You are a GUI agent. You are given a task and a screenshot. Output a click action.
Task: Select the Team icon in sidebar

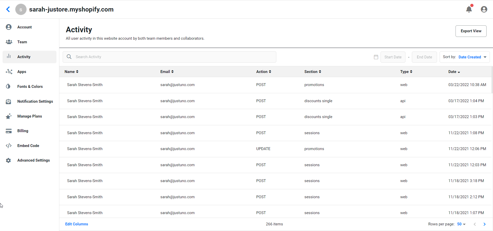[9, 42]
